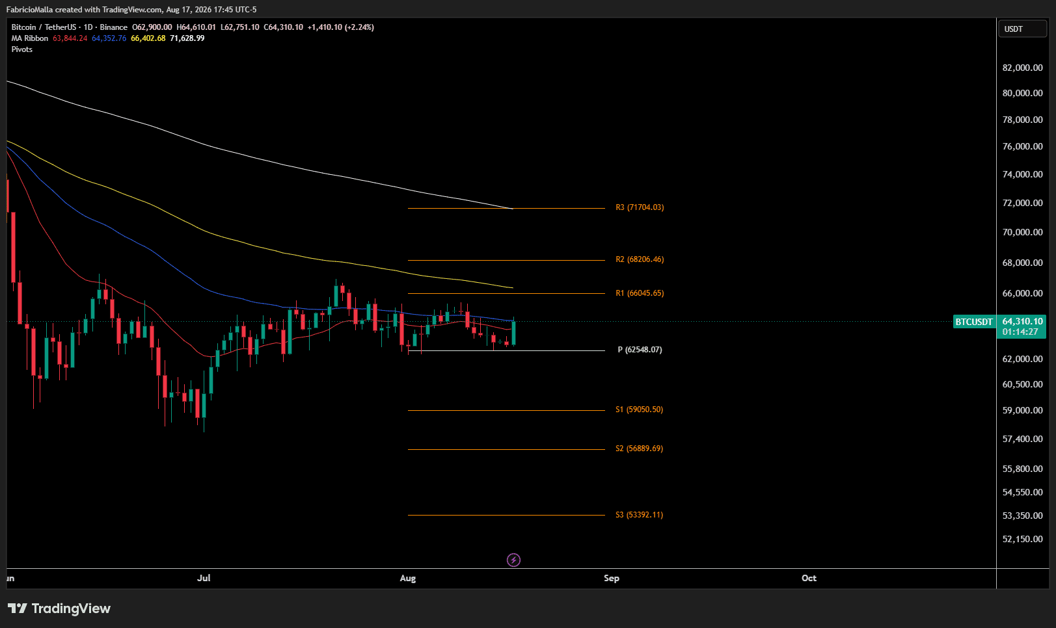Click the close price C64,310.10

coord(284,27)
